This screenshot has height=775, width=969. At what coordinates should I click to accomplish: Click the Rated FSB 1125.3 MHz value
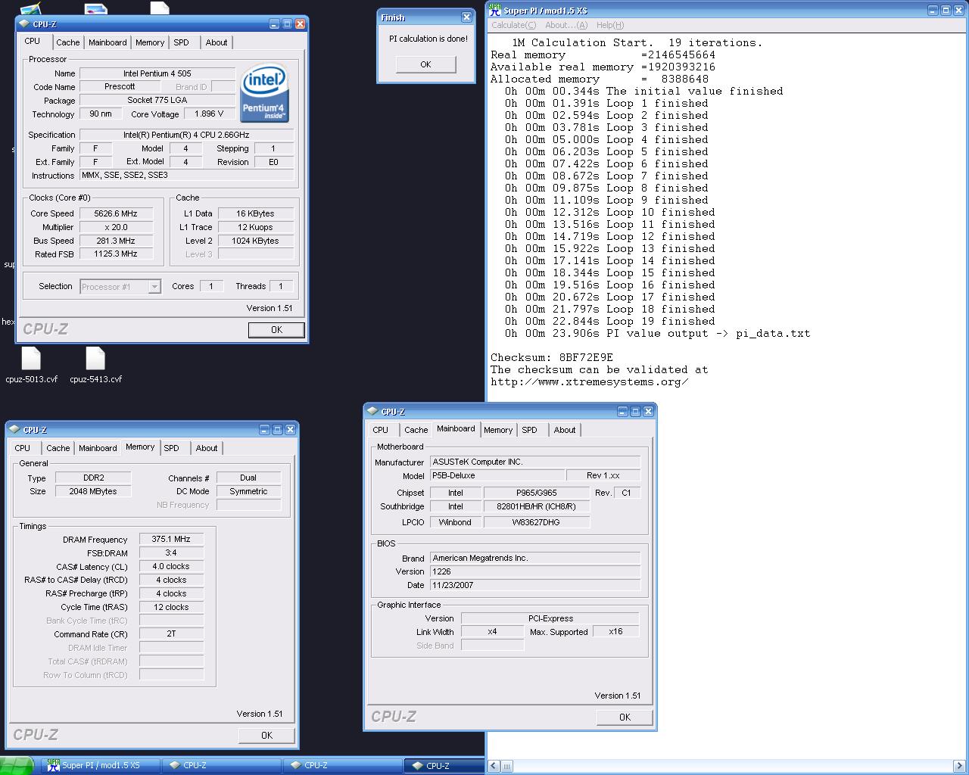click(x=116, y=254)
